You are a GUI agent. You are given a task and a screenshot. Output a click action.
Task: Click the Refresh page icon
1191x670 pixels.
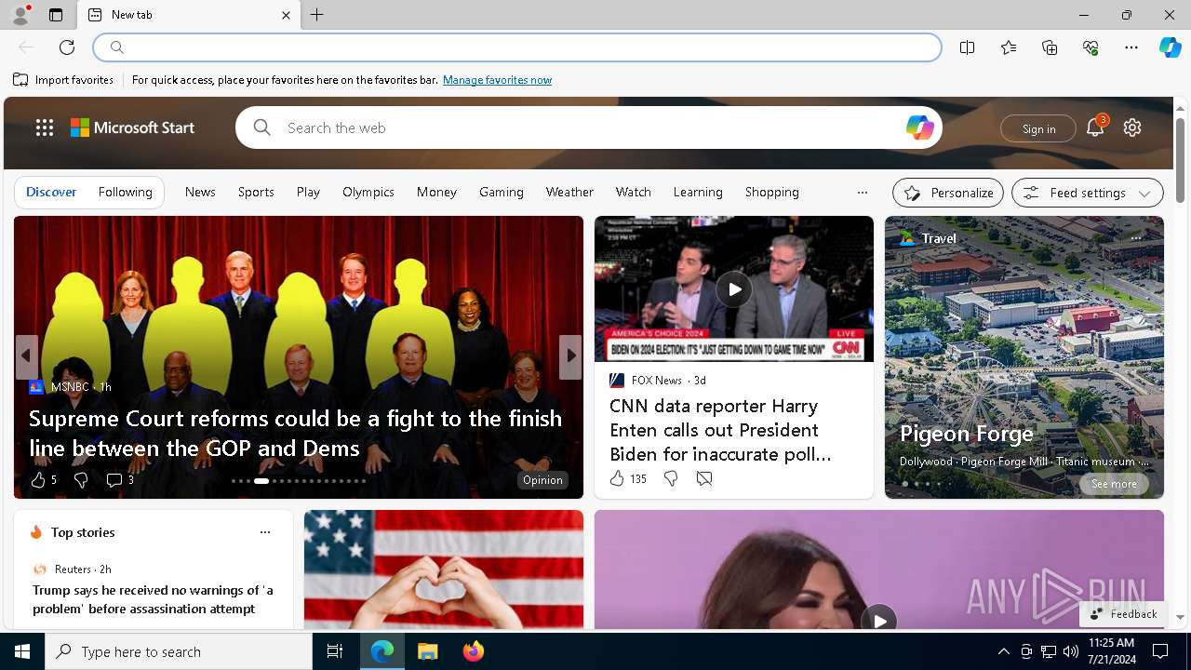[67, 47]
